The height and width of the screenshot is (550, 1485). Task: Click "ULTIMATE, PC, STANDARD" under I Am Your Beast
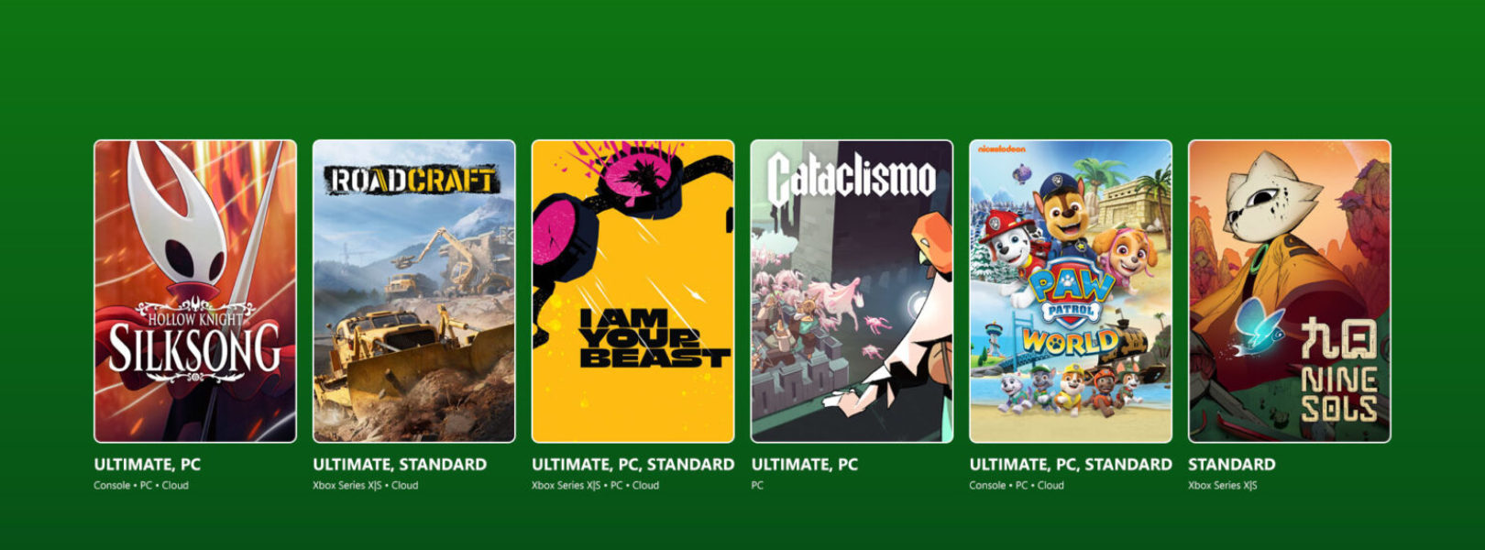633,465
